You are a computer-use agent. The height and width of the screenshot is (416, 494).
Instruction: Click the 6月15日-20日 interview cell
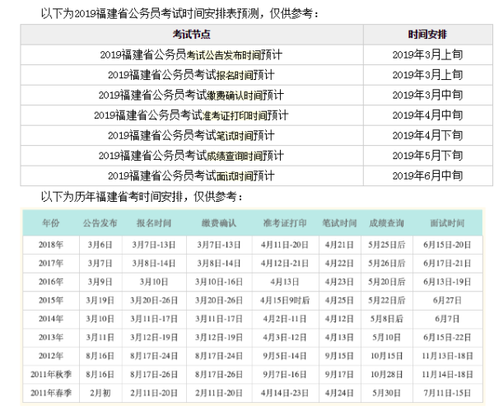(447, 245)
